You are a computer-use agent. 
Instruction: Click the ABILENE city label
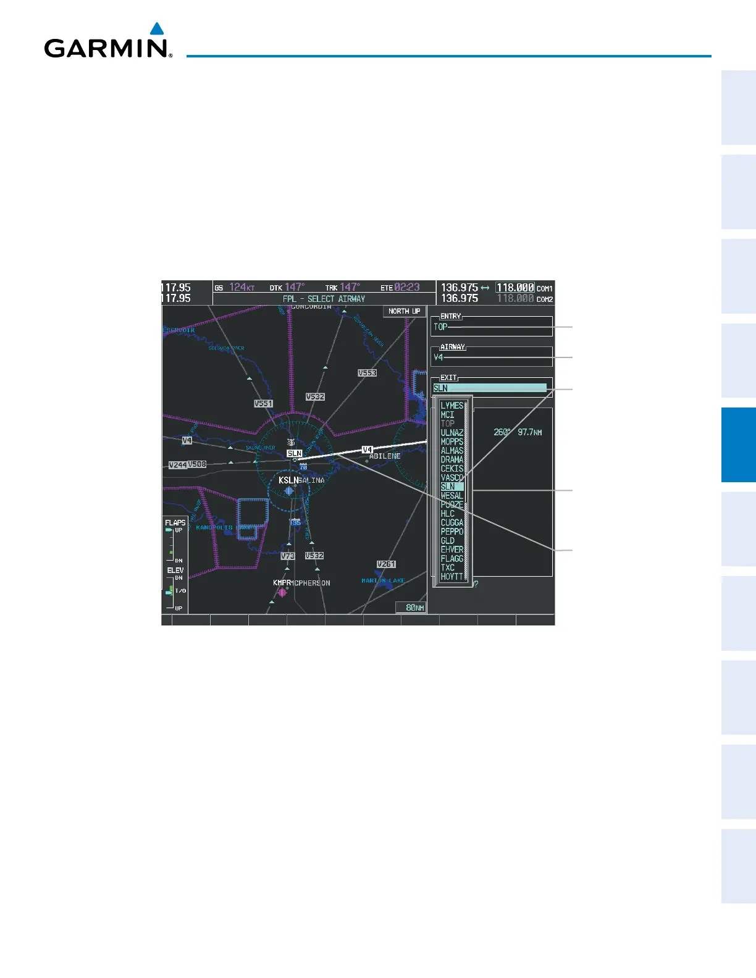click(385, 456)
